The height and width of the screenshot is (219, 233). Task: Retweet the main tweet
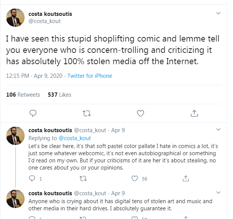pyautogui.click(x=87, y=113)
